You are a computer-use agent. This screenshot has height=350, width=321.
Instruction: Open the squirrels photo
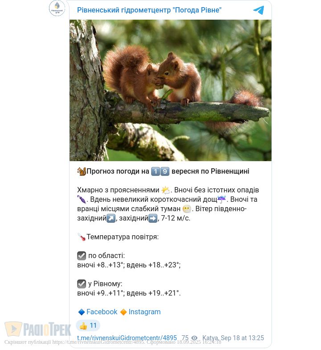pos(170,90)
